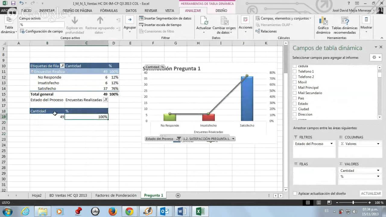Click the field list vertical scrollbar

tap(380, 92)
